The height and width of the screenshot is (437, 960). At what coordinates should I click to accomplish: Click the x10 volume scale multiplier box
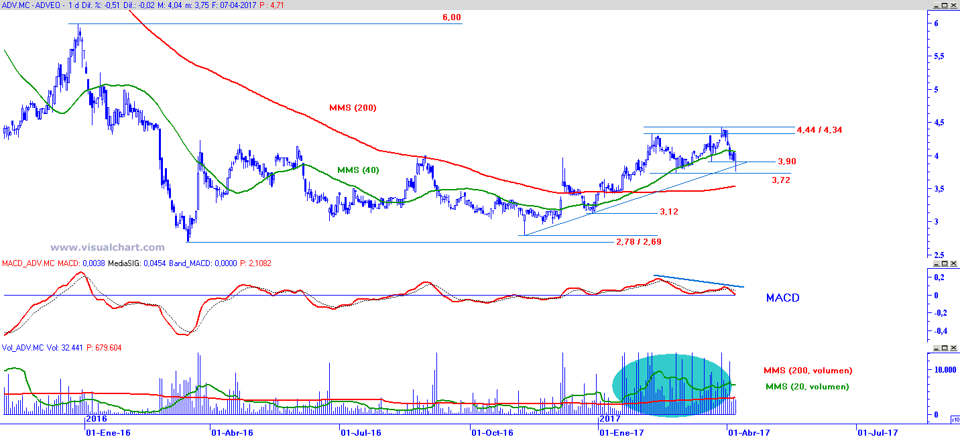[954, 420]
